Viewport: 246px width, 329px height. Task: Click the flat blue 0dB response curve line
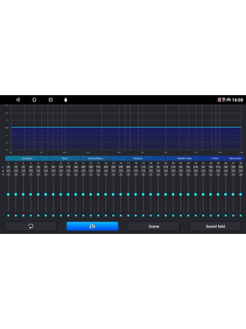(126, 127)
